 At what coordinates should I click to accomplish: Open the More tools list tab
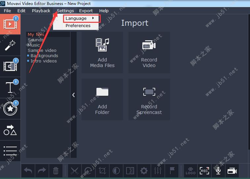10,151
